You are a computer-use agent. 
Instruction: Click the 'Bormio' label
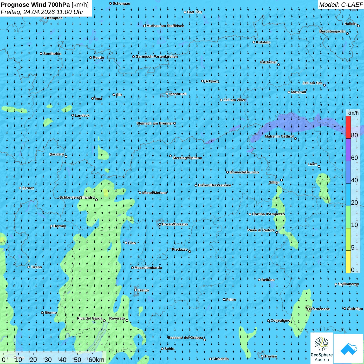[x=60, y=226]
